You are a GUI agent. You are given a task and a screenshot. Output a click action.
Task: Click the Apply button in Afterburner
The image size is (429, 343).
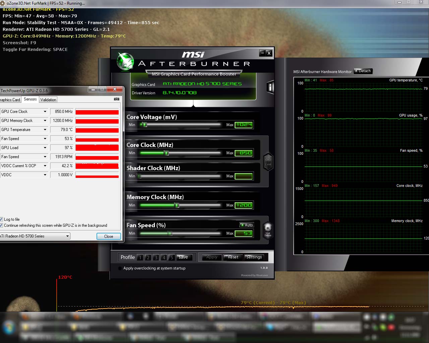[x=212, y=257]
